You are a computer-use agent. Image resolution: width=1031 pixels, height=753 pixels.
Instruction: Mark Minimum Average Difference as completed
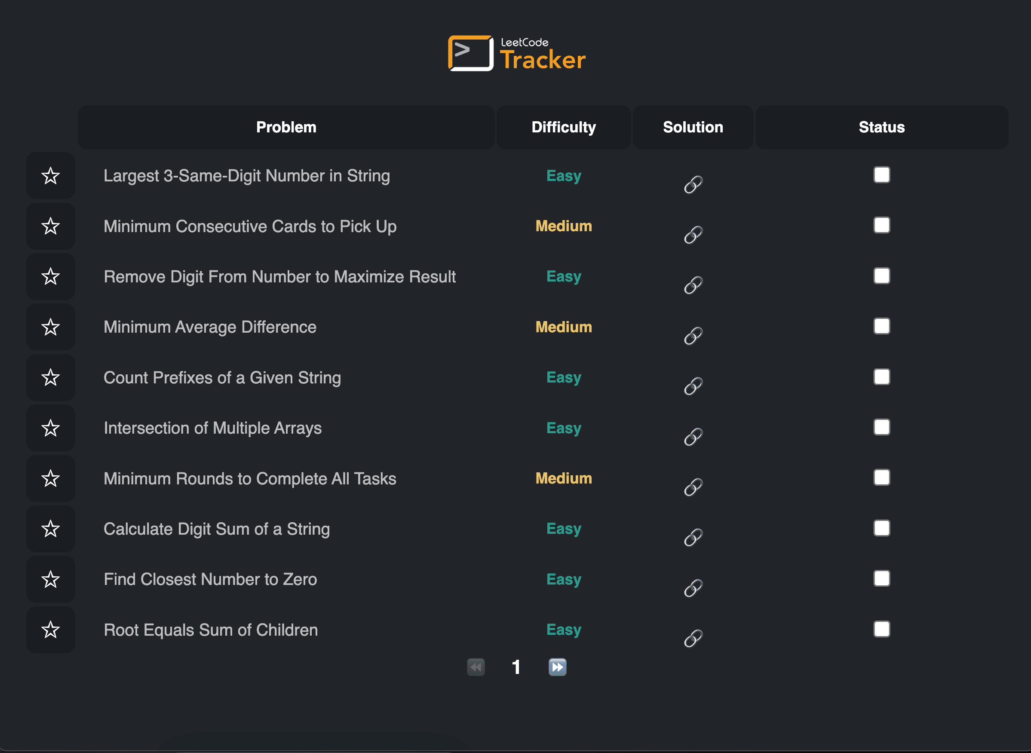coord(881,326)
